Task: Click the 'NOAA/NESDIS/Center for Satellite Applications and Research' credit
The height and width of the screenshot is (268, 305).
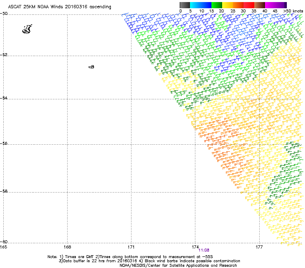Action: 178,266
